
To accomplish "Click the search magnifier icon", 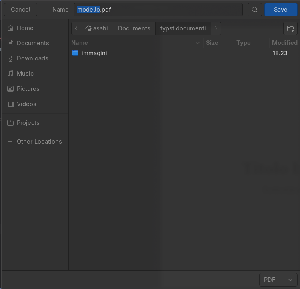I will click(x=254, y=10).
